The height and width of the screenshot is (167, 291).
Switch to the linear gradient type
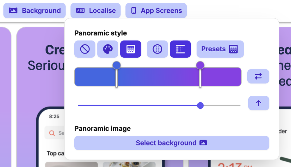180,49
